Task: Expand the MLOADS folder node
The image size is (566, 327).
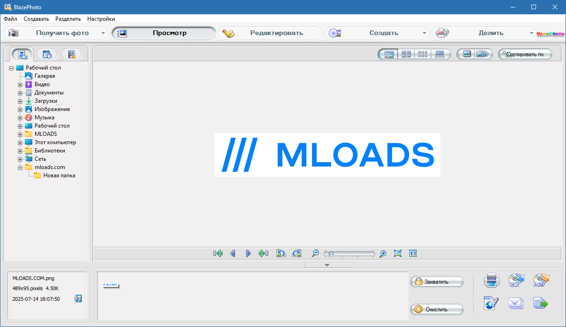Action: pyautogui.click(x=20, y=134)
